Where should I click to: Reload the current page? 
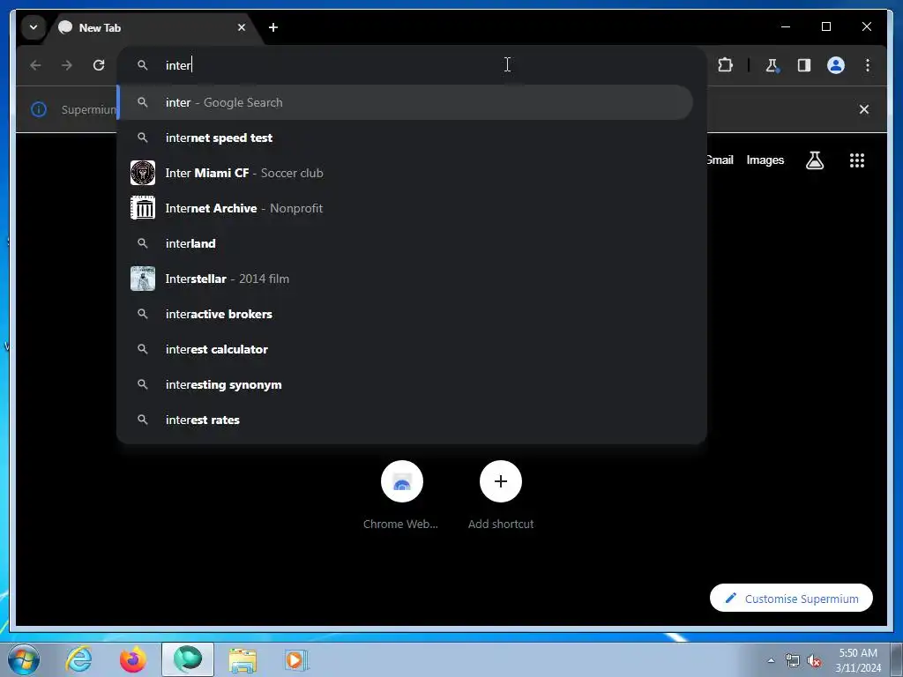pyautogui.click(x=99, y=65)
